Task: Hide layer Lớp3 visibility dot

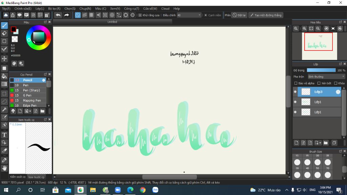Action: (295, 92)
